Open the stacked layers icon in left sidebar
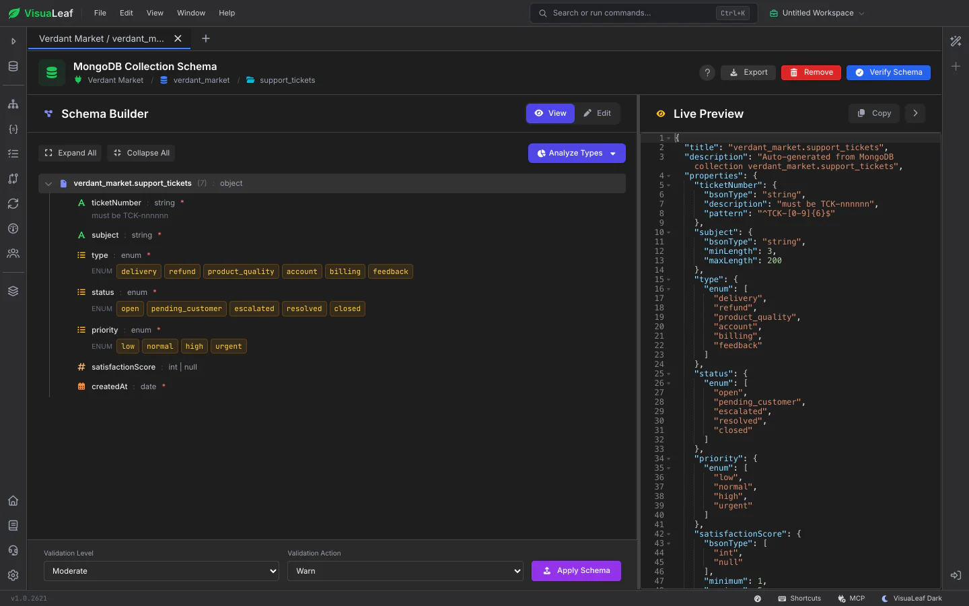This screenshot has width=969, height=606. 13,292
